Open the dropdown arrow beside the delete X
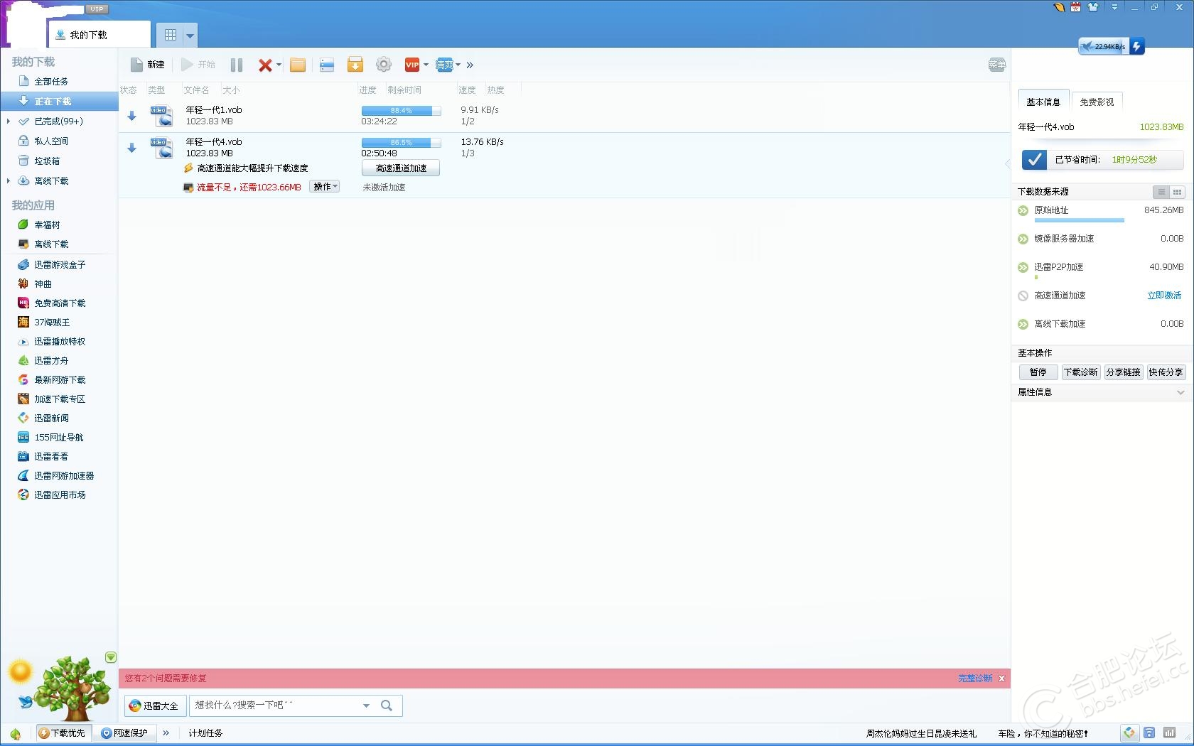 (279, 65)
